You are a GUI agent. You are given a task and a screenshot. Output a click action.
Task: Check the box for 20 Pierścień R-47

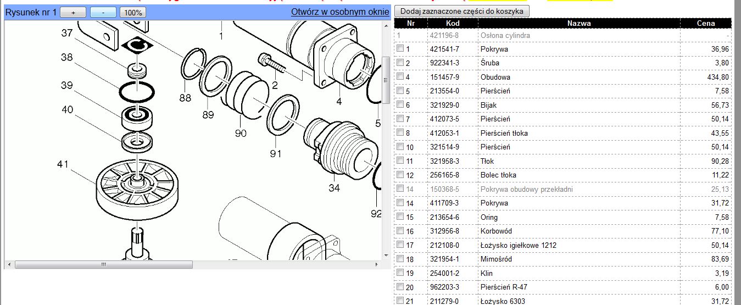click(x=400, y=287)
